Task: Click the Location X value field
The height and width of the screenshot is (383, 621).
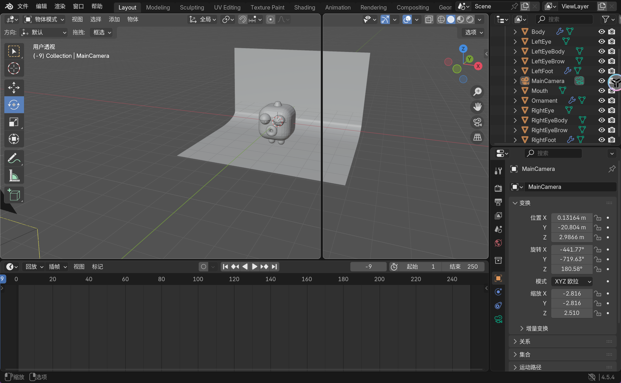Action: (572, 218)
